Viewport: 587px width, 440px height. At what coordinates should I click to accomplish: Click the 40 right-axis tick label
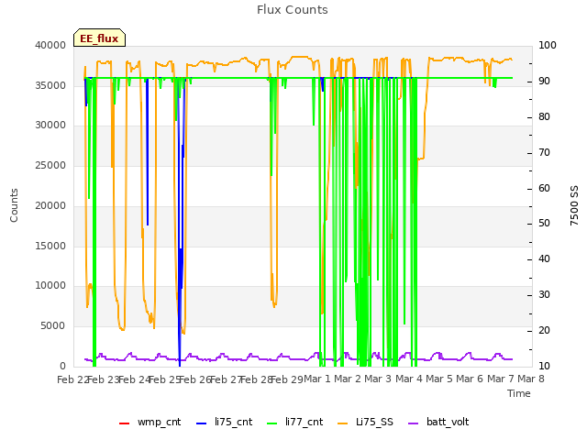tap(544, 258)
